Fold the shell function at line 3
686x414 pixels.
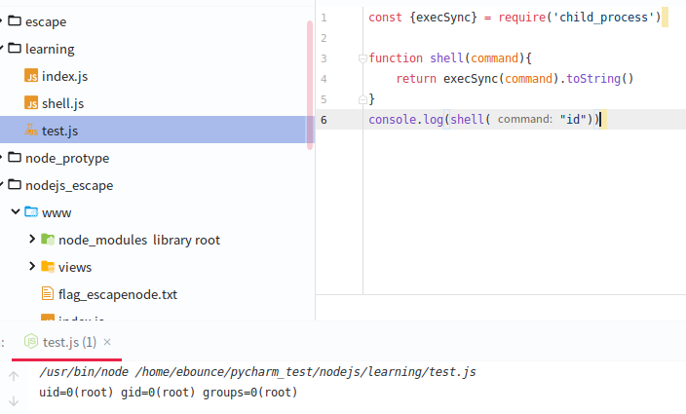(x=362, y=58)
